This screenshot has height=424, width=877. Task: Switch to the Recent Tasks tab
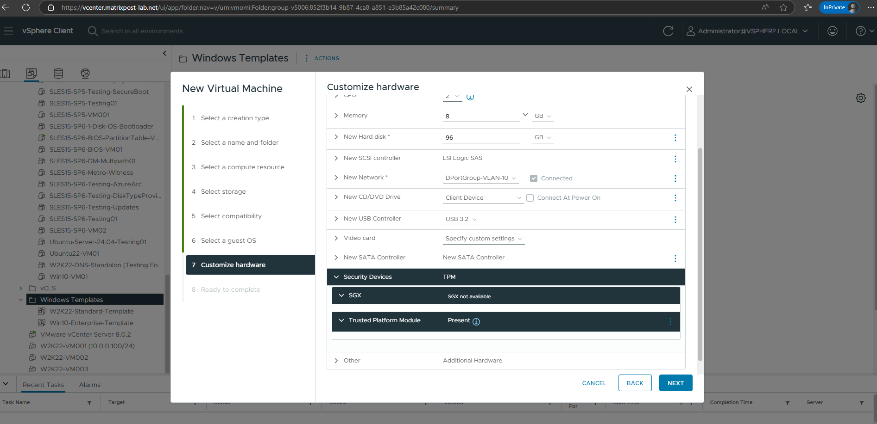pos(44,385)
